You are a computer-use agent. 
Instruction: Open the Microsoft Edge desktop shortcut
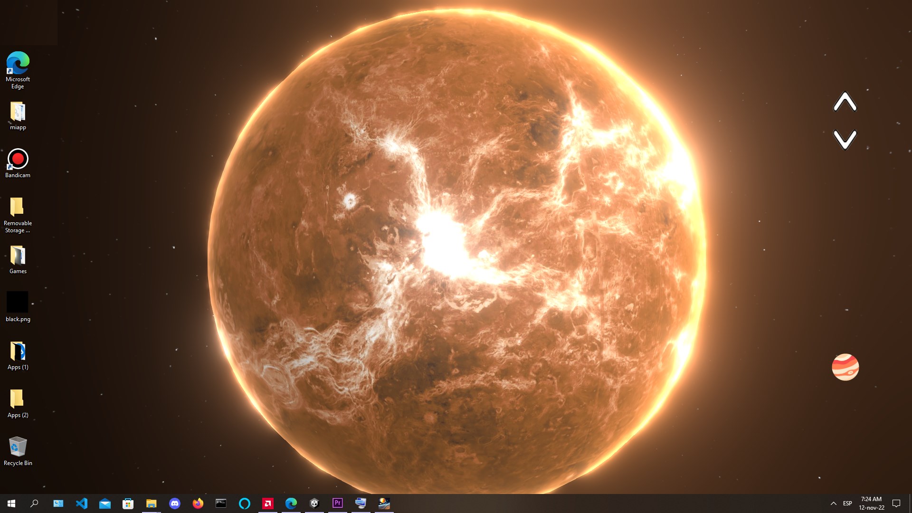18,62
